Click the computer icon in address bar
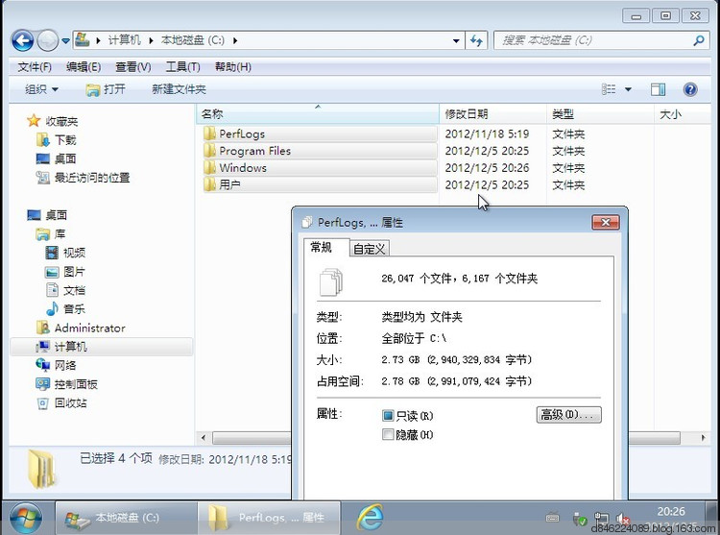720x535 pixels. [x=83, y=40]
